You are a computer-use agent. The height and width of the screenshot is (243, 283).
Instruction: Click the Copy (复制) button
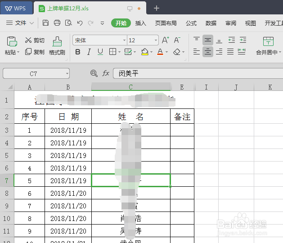(x=35, y=52)
